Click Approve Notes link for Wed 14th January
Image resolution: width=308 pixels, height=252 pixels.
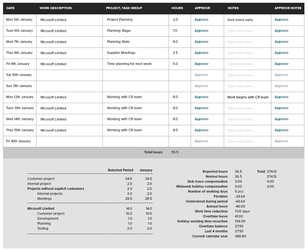click(281, 119)
